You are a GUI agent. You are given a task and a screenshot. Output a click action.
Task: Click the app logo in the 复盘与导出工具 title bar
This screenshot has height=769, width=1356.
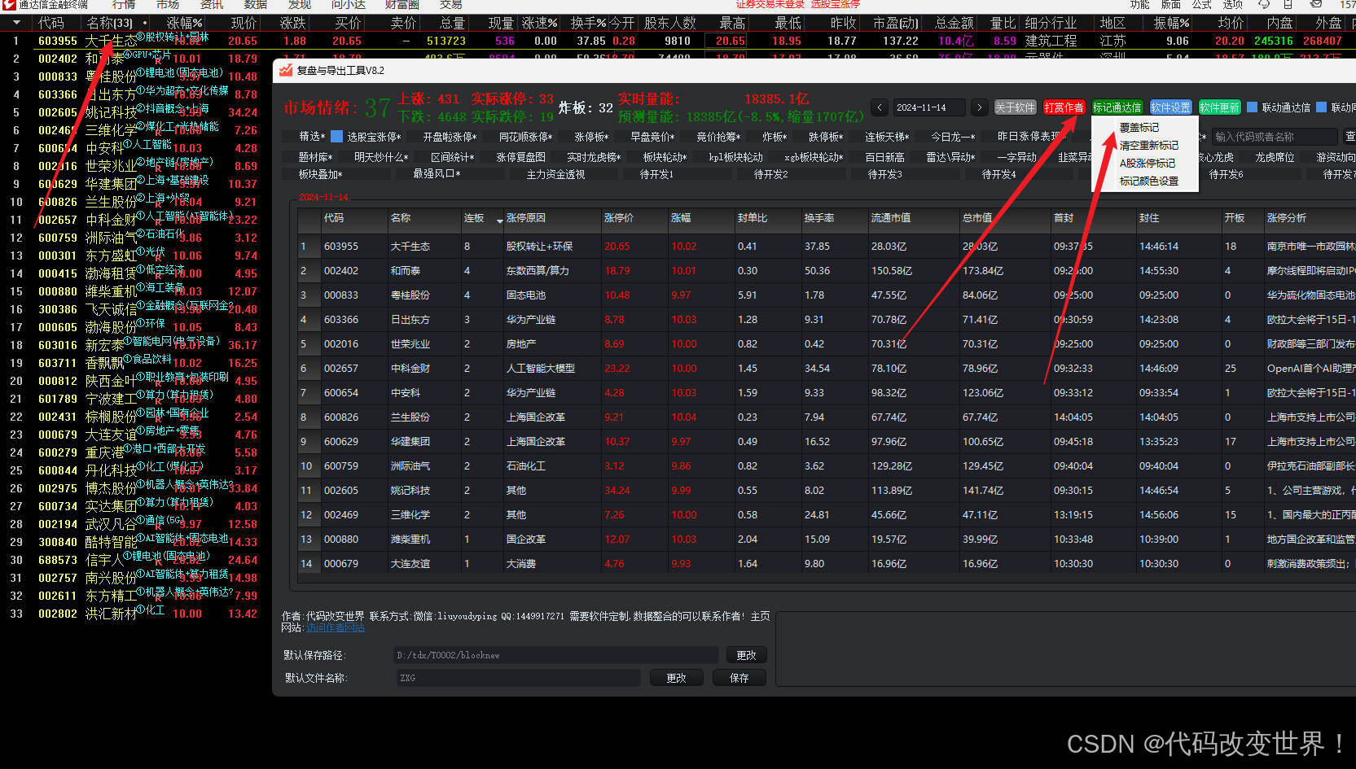point(286,71)
